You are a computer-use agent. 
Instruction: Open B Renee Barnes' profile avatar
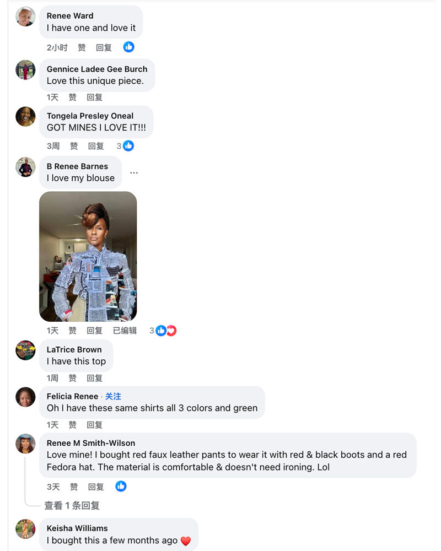[26, 167]
